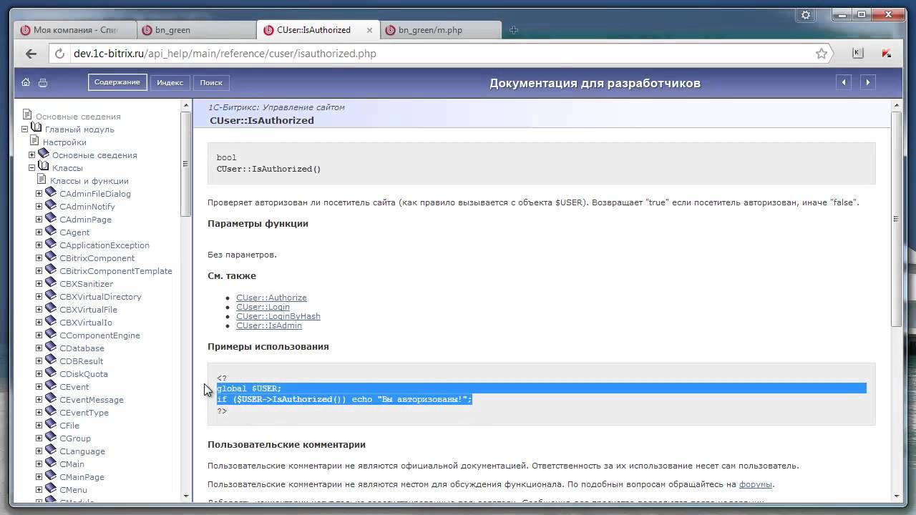Open the CUser::LoginByHash link
916x515 pixels.
[278, 316]
